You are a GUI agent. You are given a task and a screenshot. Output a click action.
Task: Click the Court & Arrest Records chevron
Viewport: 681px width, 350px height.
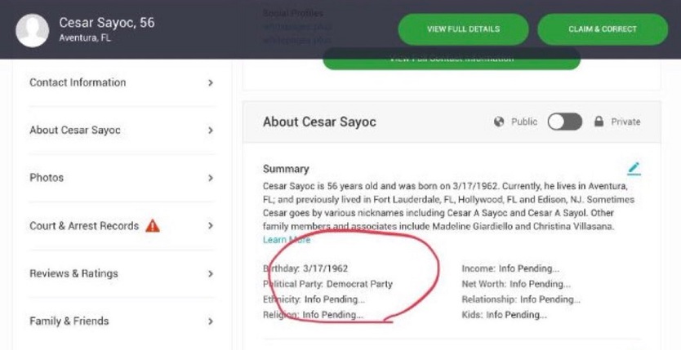tap(211, 225)
